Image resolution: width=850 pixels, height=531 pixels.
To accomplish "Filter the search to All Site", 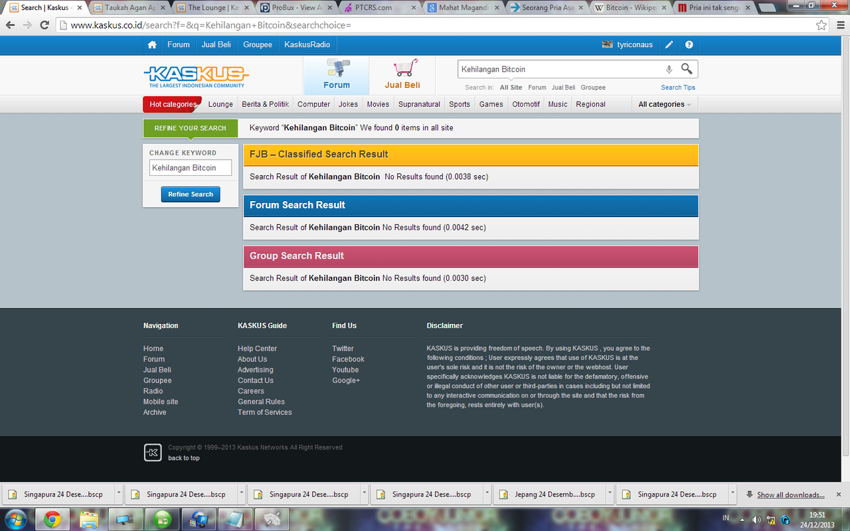I will click(x=511, y=88).
